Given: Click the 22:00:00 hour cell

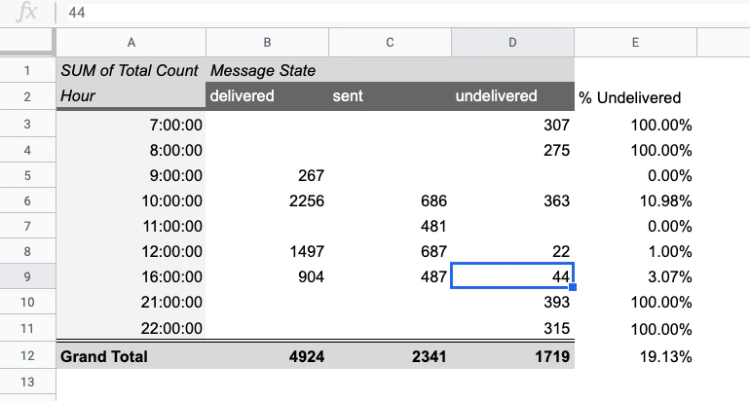Looking at the screenshot, I should tap(131, 328).
